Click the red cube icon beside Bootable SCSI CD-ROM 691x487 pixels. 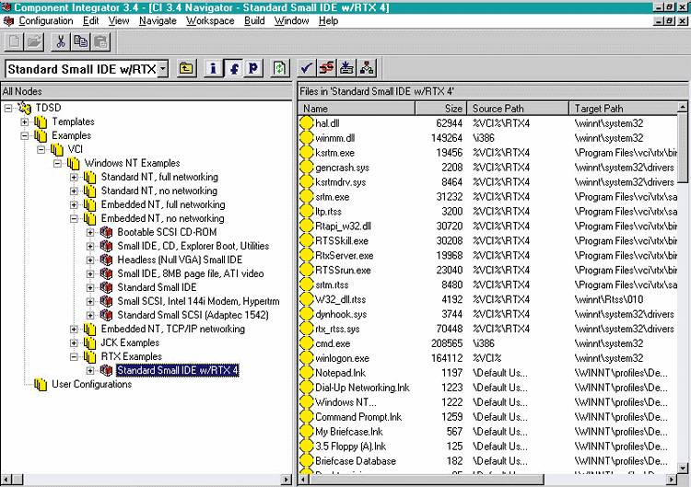(106, 232)
